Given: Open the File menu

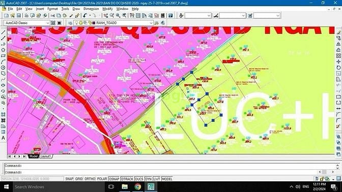Looking at the screenshot, I should click(11, 9).
